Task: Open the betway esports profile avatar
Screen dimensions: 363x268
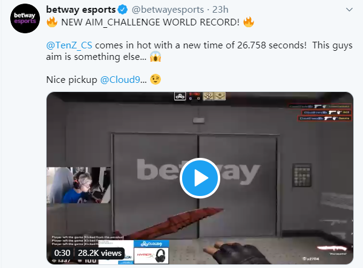Action: click(25, 18)
